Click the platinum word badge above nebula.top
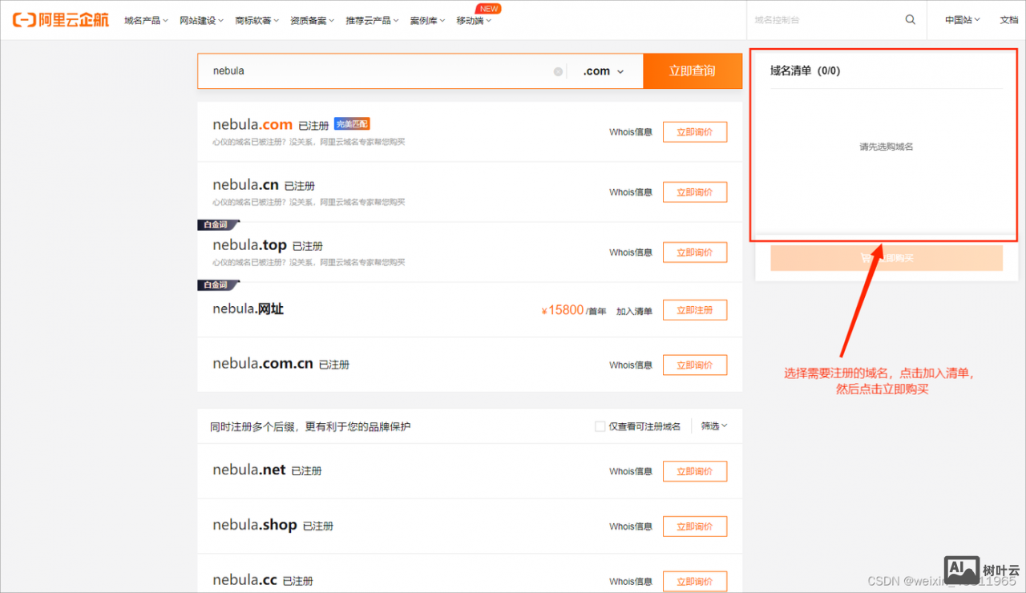Viewport: 1026px width, 593px height. pos(217,225)
